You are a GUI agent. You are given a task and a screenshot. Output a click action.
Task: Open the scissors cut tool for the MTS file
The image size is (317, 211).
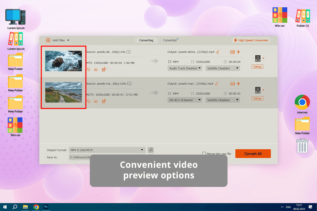click(96, 70)
